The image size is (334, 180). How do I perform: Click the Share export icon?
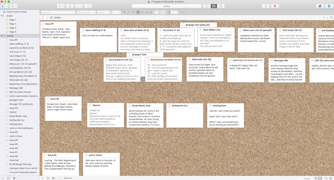coord(266,6)
